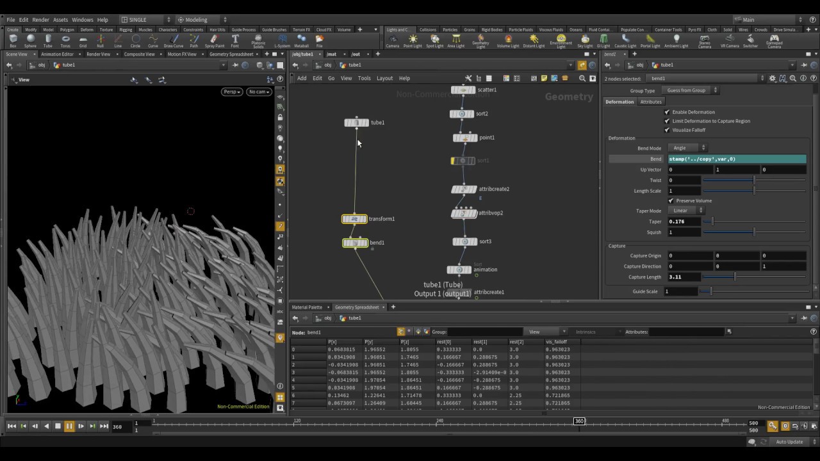The image size is (820, 461).
Task: Toggle the Auto Update mode in status bar
Action: click(x=789, y=442)
